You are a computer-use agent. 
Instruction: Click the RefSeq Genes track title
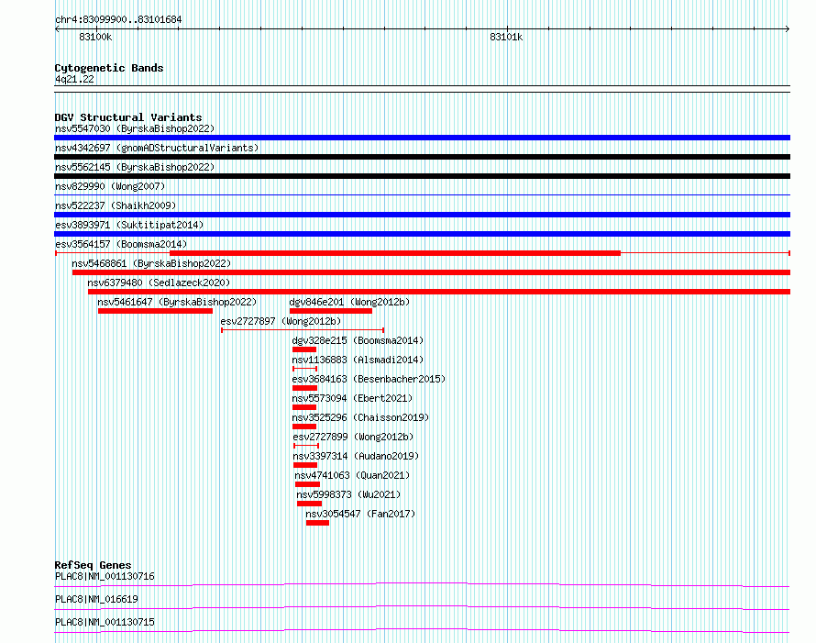pos(93,565)
